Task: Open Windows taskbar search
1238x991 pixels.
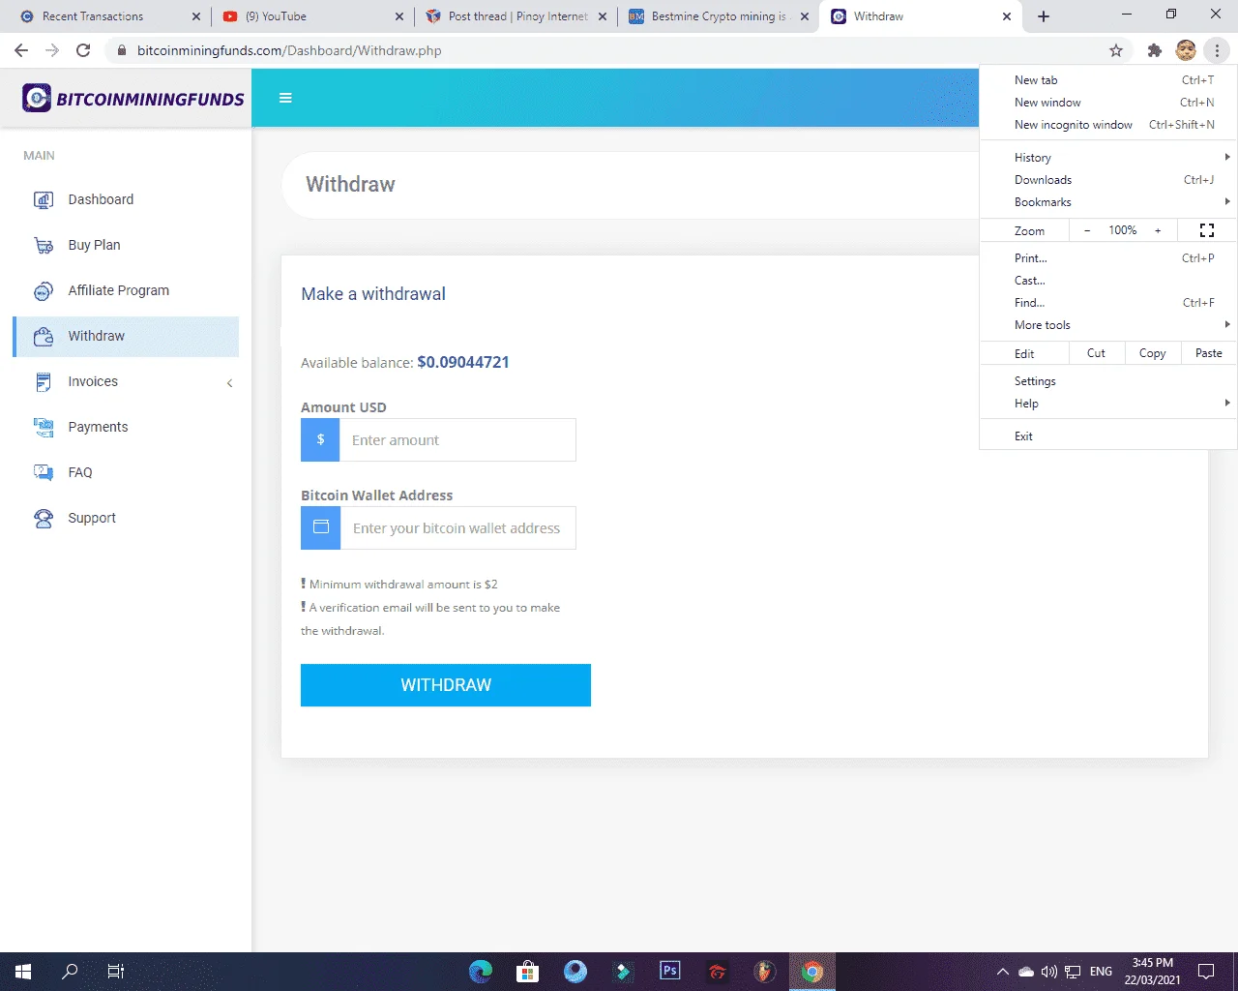Action: pos(70,972)
